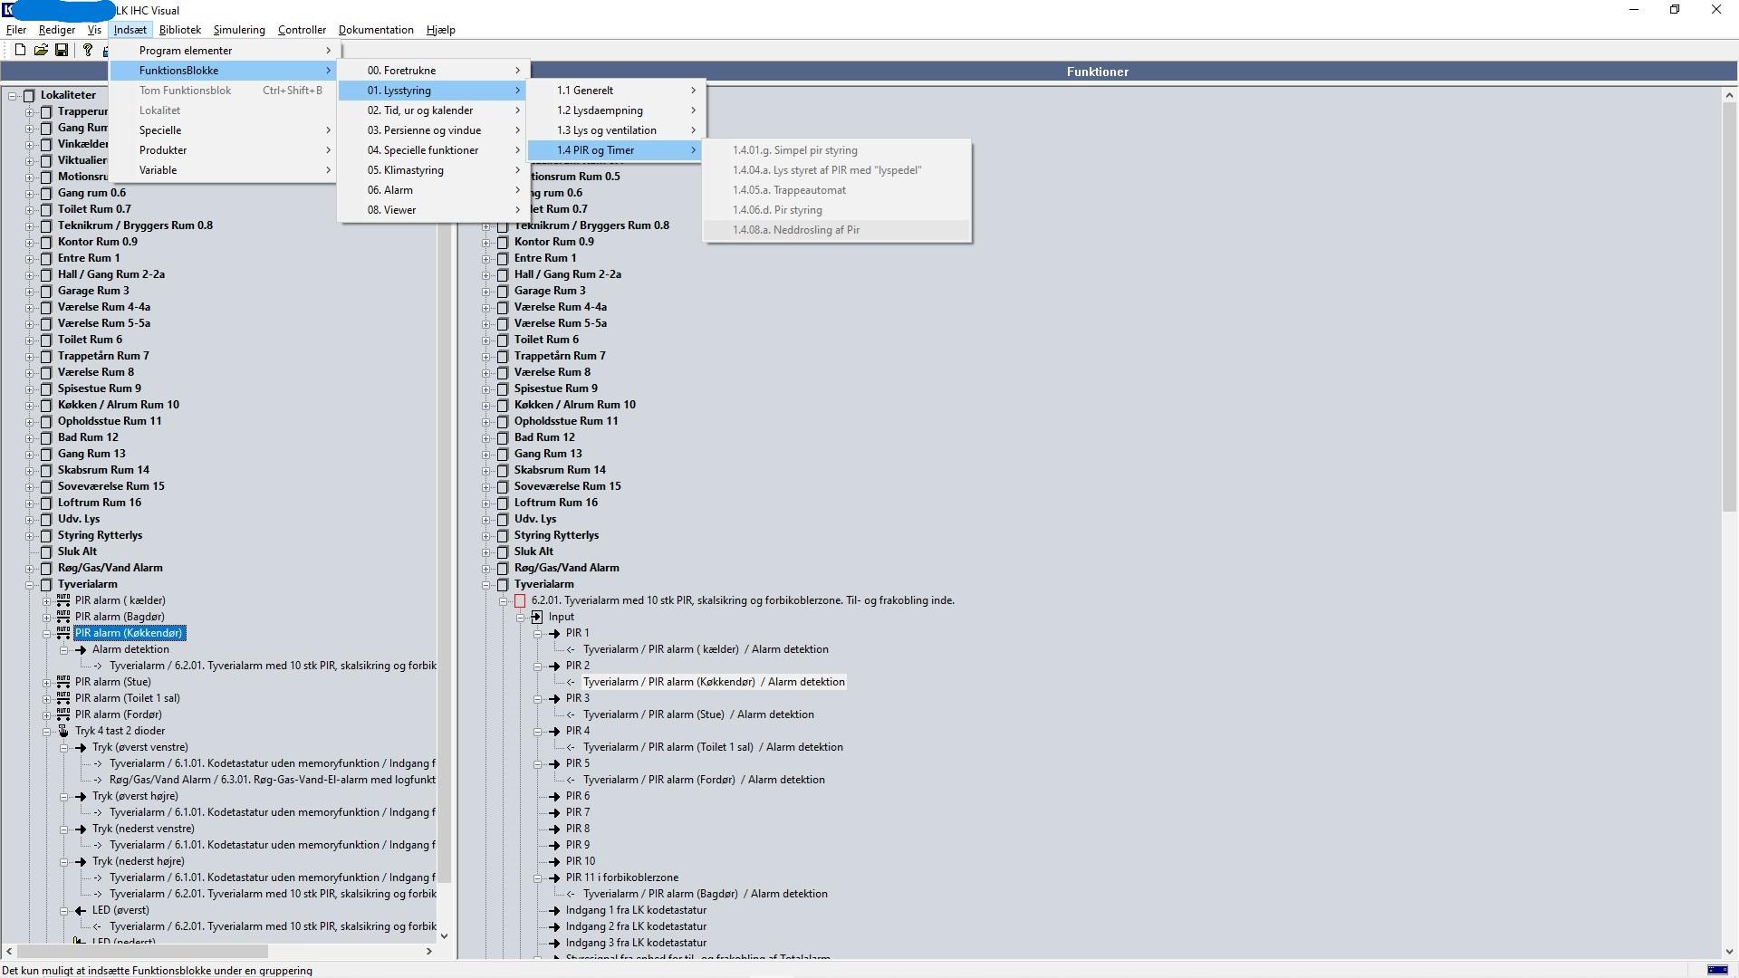Screen dimensions: 1739x978
Task: Click the Tryk 4 tast 2 dioder hand icon
Action: (63, 731)
